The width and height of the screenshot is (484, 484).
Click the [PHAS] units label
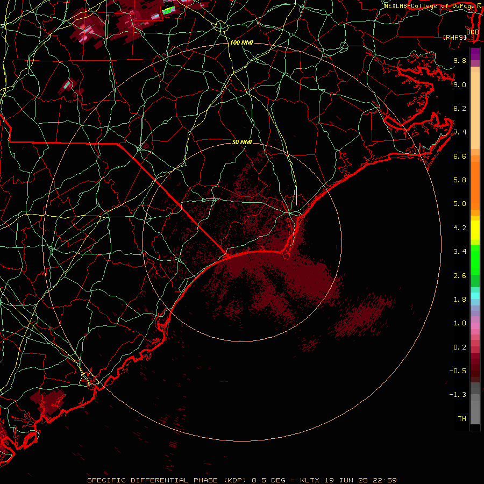[x=454, y=37]
